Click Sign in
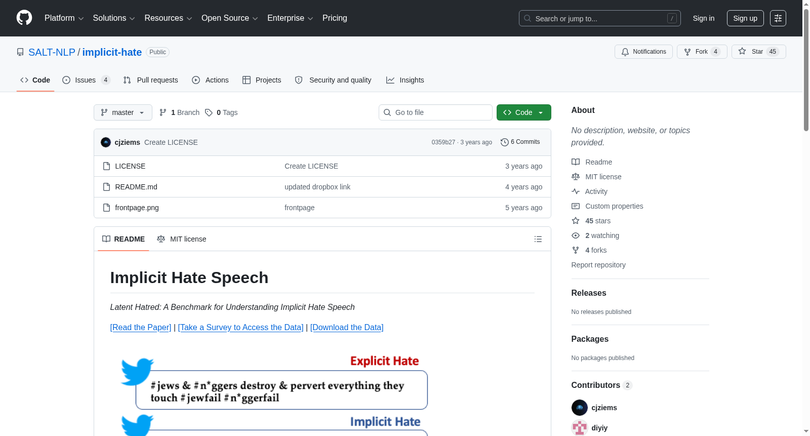810x436 pixels. [x=704, y=18]
